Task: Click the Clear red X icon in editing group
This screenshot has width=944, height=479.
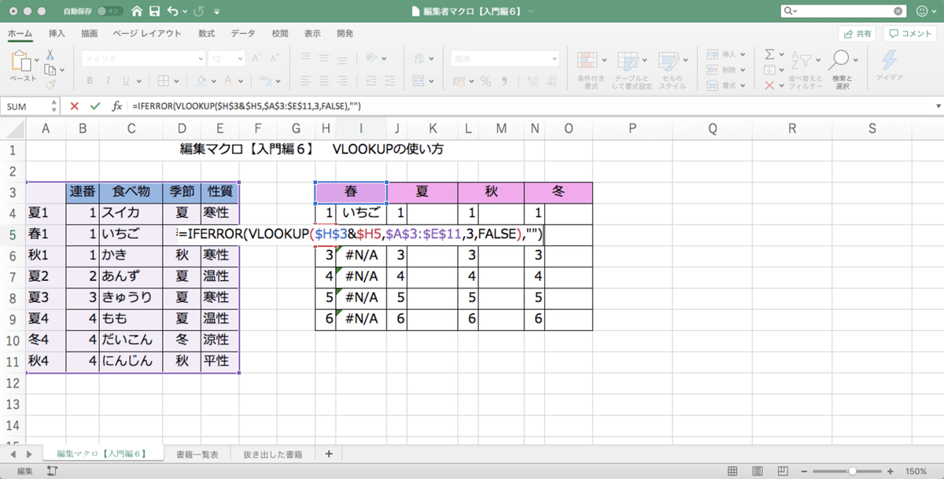Action: pos(769,84)
